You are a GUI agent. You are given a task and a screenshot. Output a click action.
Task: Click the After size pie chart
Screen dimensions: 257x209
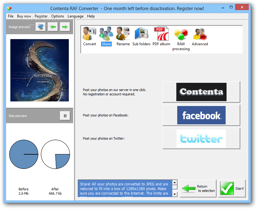pos(55,154)
